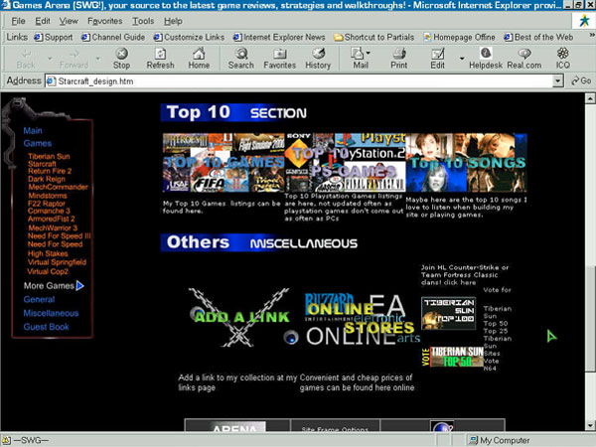Click the More Games text link

(49, 286)
